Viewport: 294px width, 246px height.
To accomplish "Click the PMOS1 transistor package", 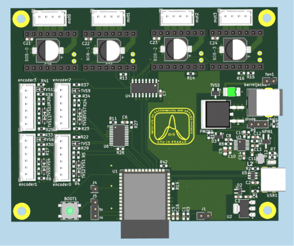I will (219, 114).
